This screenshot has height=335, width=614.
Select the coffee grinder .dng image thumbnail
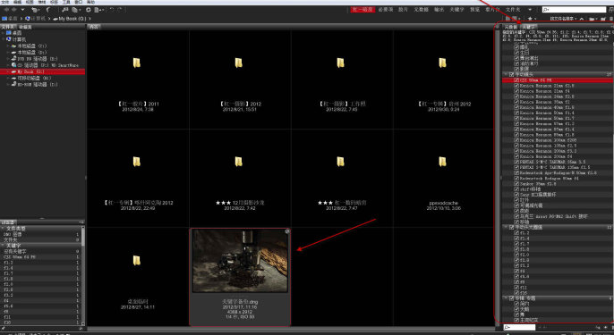coord(240,261)
